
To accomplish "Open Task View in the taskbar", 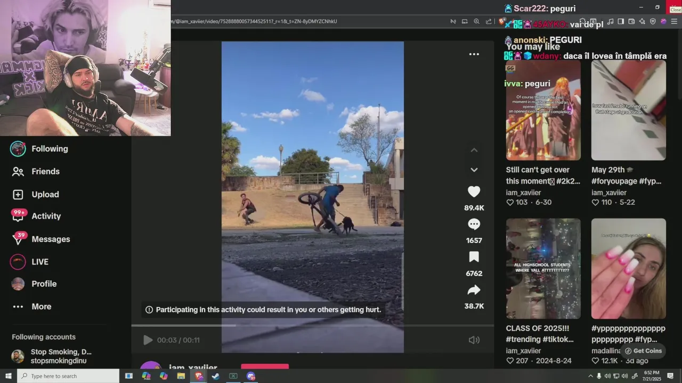I will 129,376.
